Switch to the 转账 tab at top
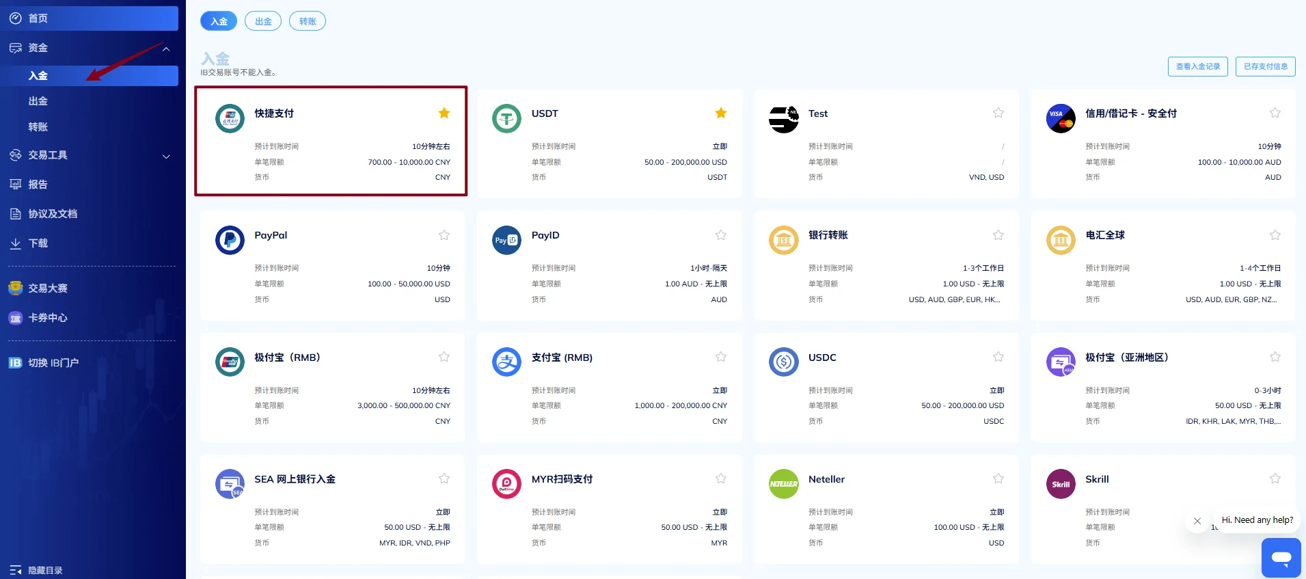 (x=308, y=21)
